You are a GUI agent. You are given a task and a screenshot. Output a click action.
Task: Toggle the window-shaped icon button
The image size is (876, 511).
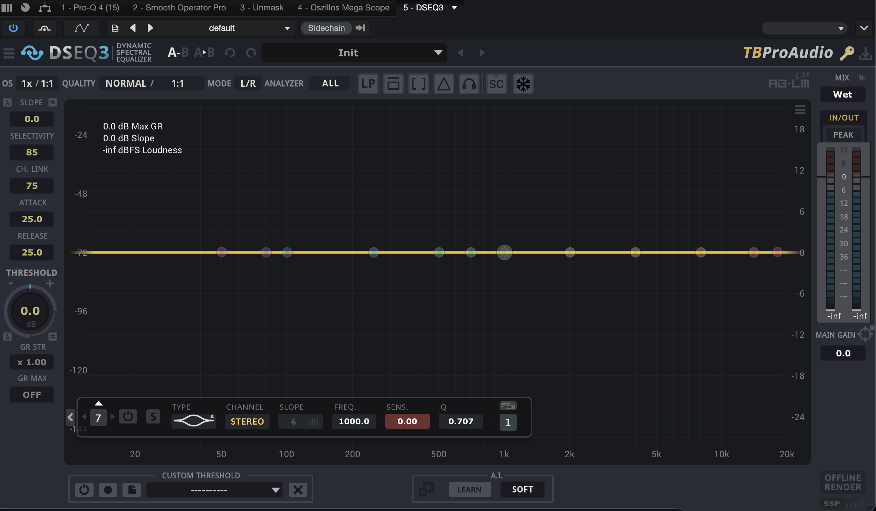point(393,84)
